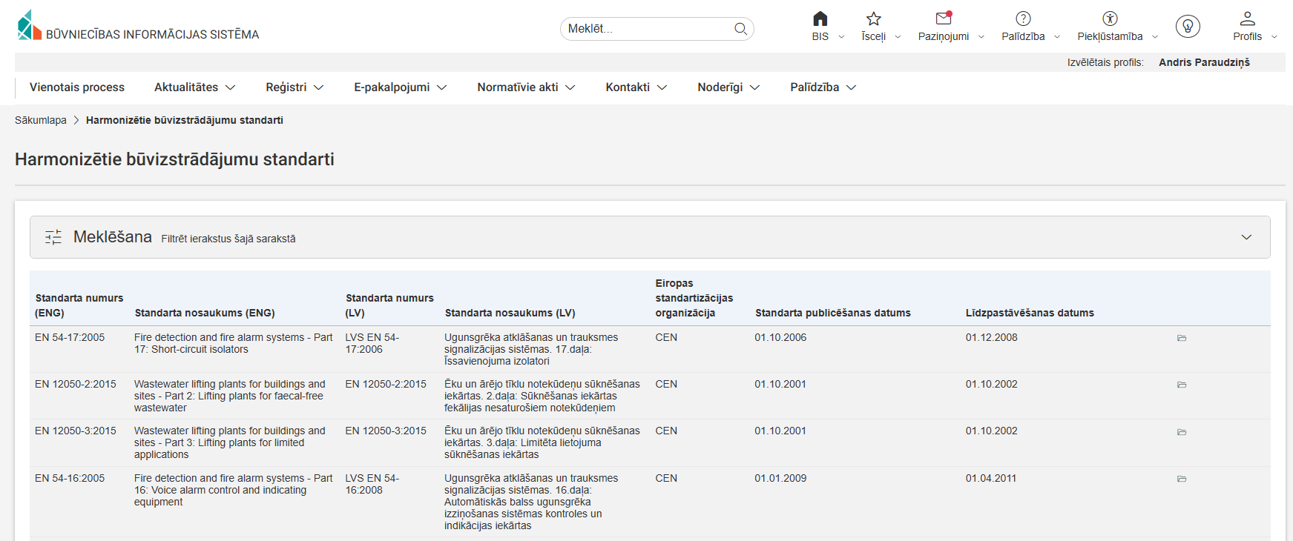This screenshot has height=541, width=1293.
Task: Open the Piekļūstamība accessibility icon
Action: [1110, 19]
